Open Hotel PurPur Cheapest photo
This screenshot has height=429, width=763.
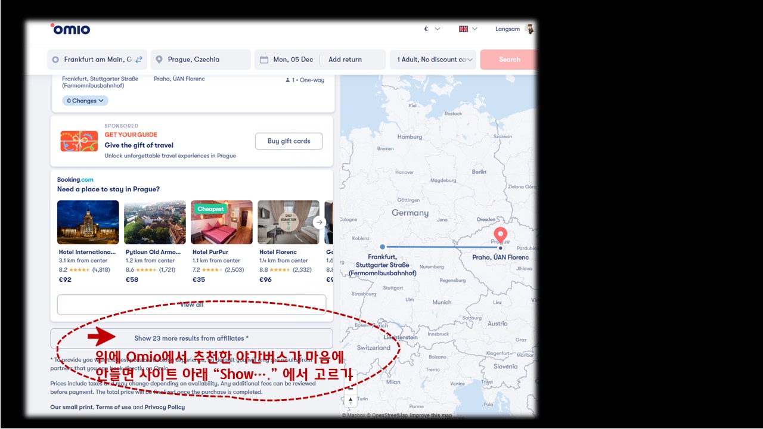tap(222, 222)
